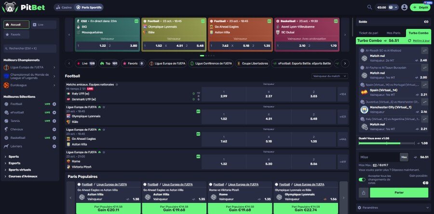Expand the Esports section in sidebar
The image size is (434, 214).
pos(14,163)
